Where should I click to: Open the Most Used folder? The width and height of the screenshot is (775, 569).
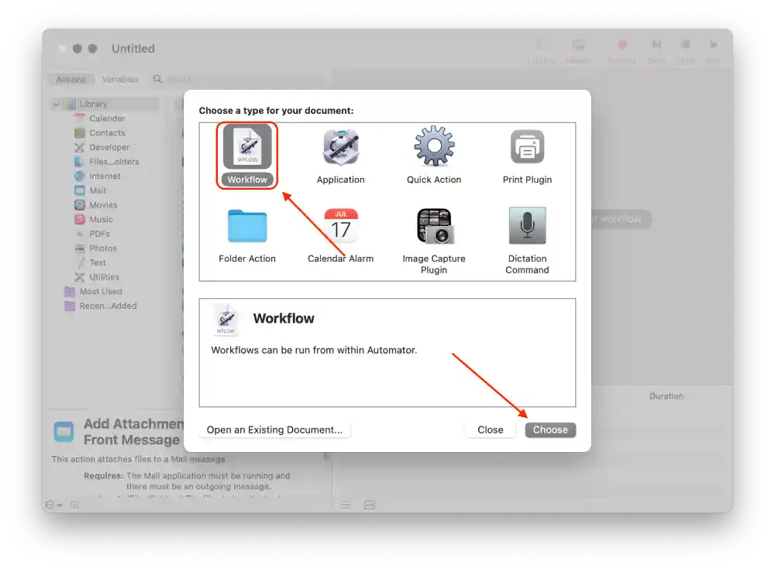click(x=100, y=291)
